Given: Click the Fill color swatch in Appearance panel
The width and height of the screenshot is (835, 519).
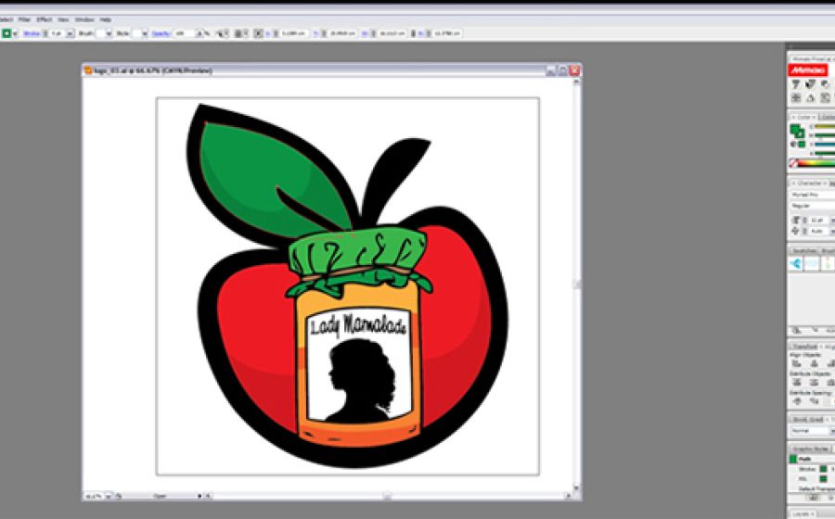Looking at the screenshot, I should pyautogui.click(x=823, y=479).
